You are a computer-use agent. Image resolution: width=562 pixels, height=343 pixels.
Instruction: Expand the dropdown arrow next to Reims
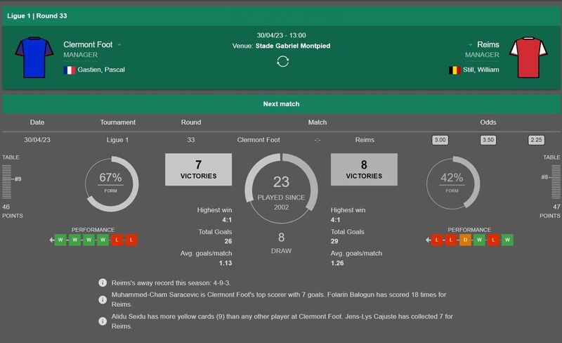pos(470,45)
